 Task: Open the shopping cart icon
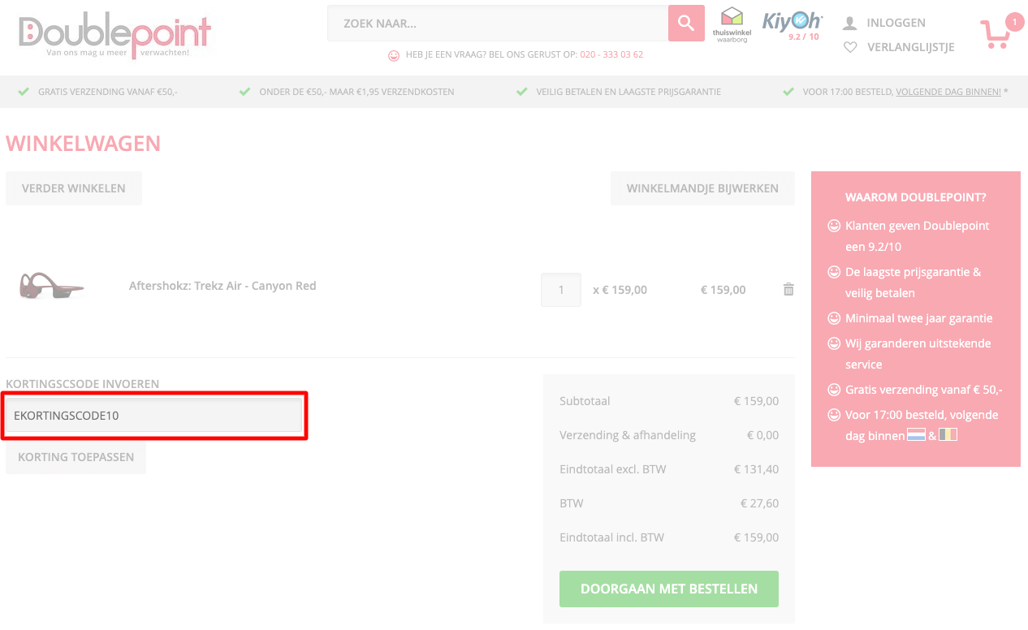[995, 35]
